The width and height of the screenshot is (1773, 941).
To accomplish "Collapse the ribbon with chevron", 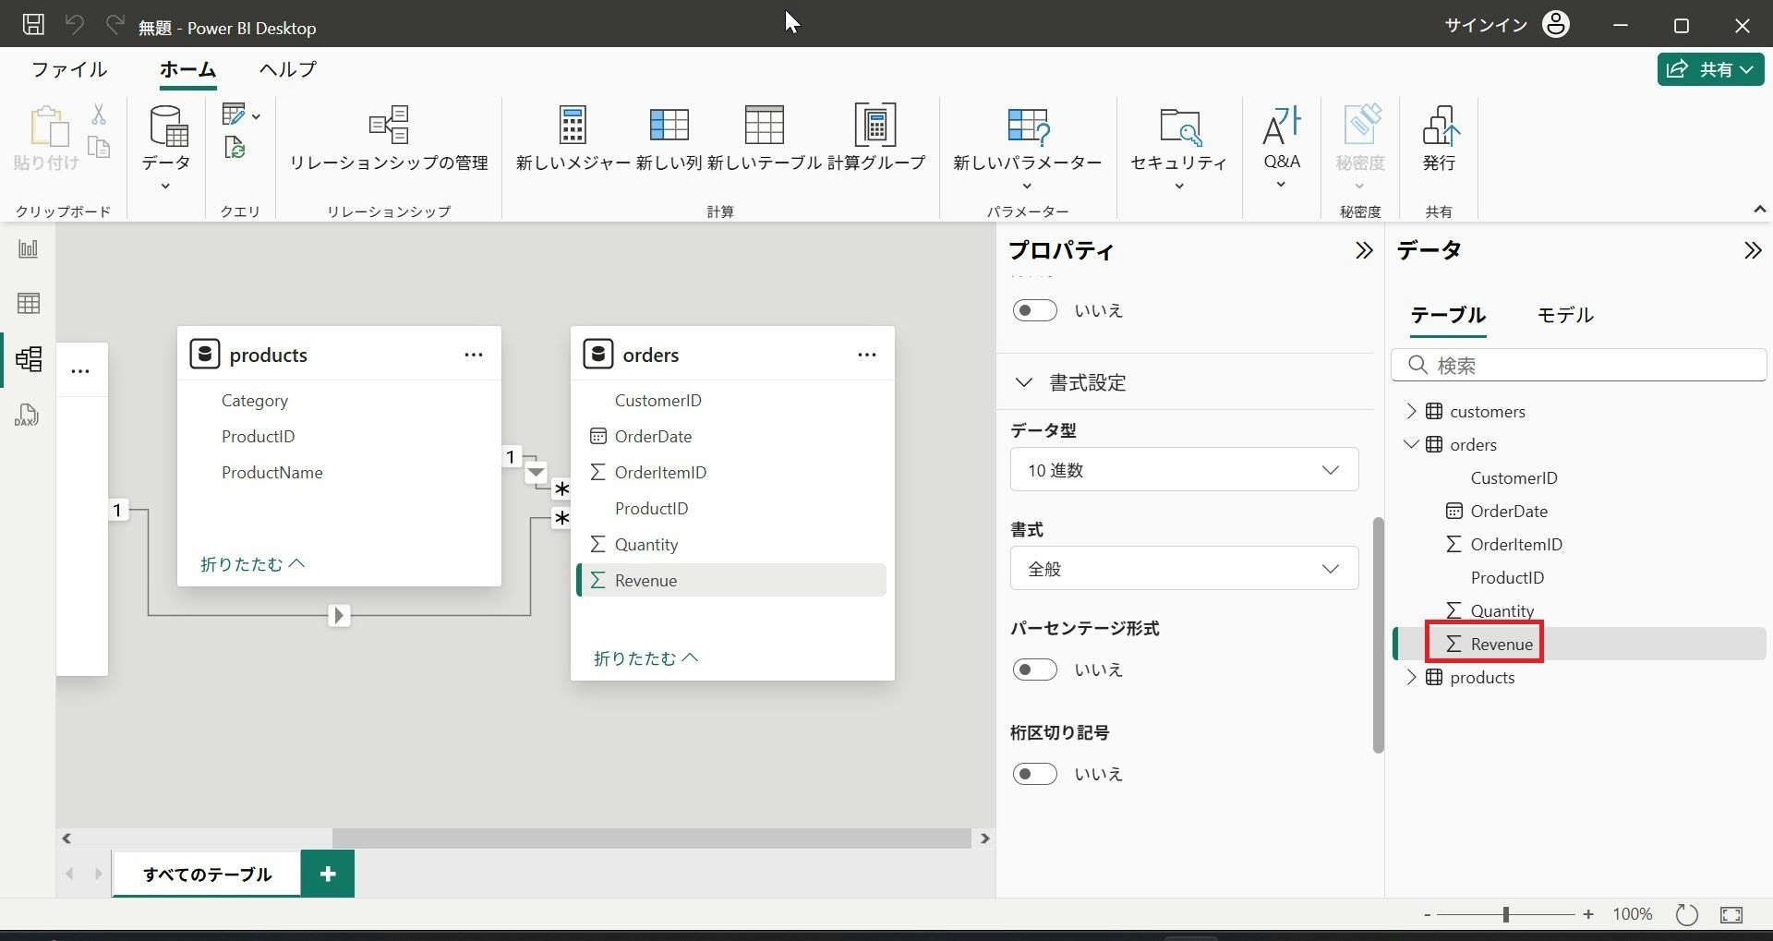I will 1759,210.
